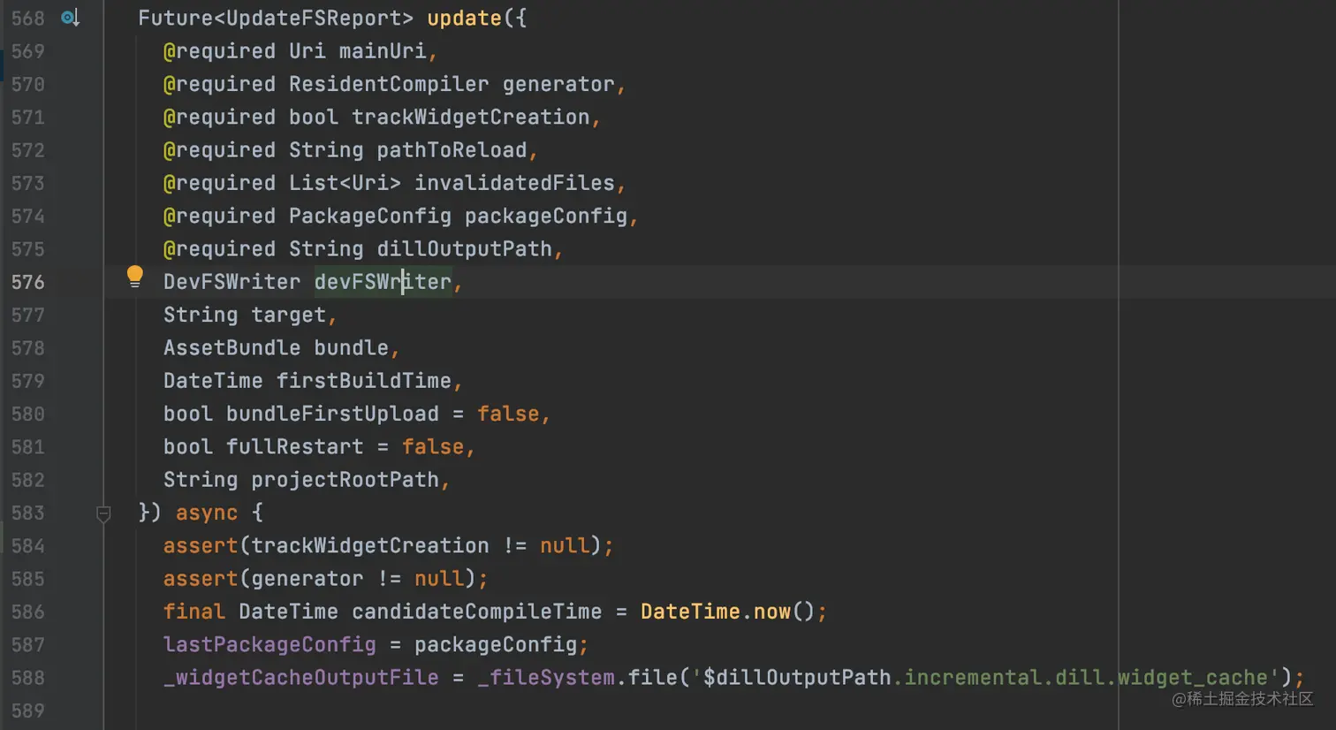Collapse the code fold marker at line 583
This screenshot has width=1336, height=730.
[x=103, y=513]
